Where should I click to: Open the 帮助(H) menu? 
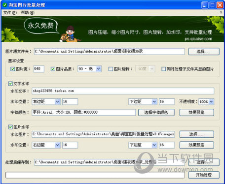click(x=28, y=13)
